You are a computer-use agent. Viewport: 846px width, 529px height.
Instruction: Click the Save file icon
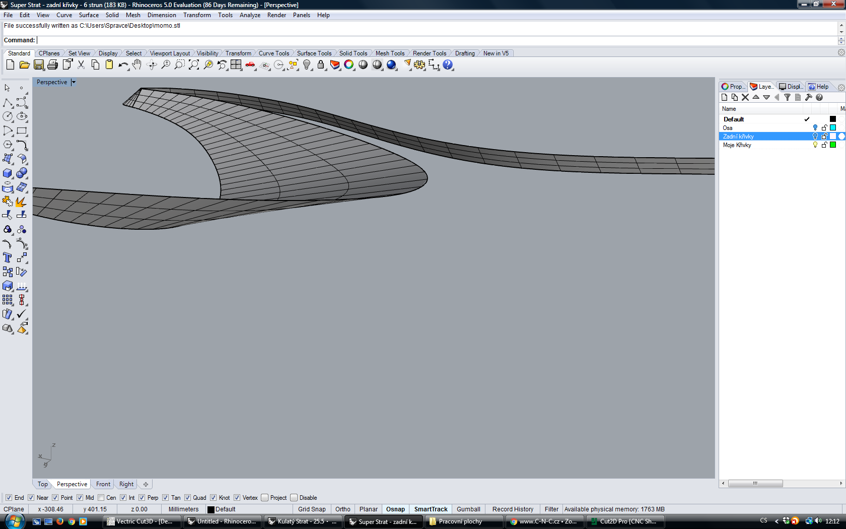click(x=39, y=65)
